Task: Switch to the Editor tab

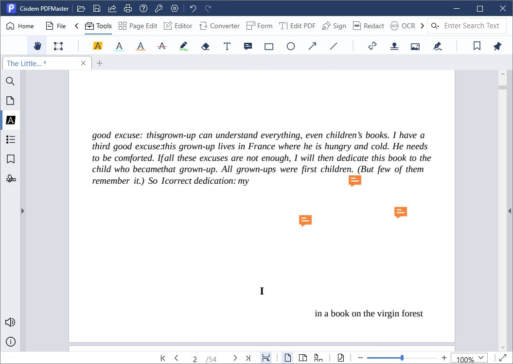Action: coord(178,26)
